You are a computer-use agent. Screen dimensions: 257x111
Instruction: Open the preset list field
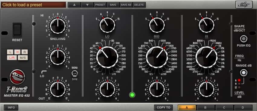[33, 5]
